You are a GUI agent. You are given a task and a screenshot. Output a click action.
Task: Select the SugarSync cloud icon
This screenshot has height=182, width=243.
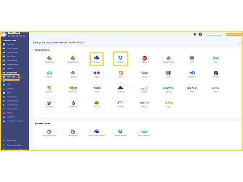point(49,104)
